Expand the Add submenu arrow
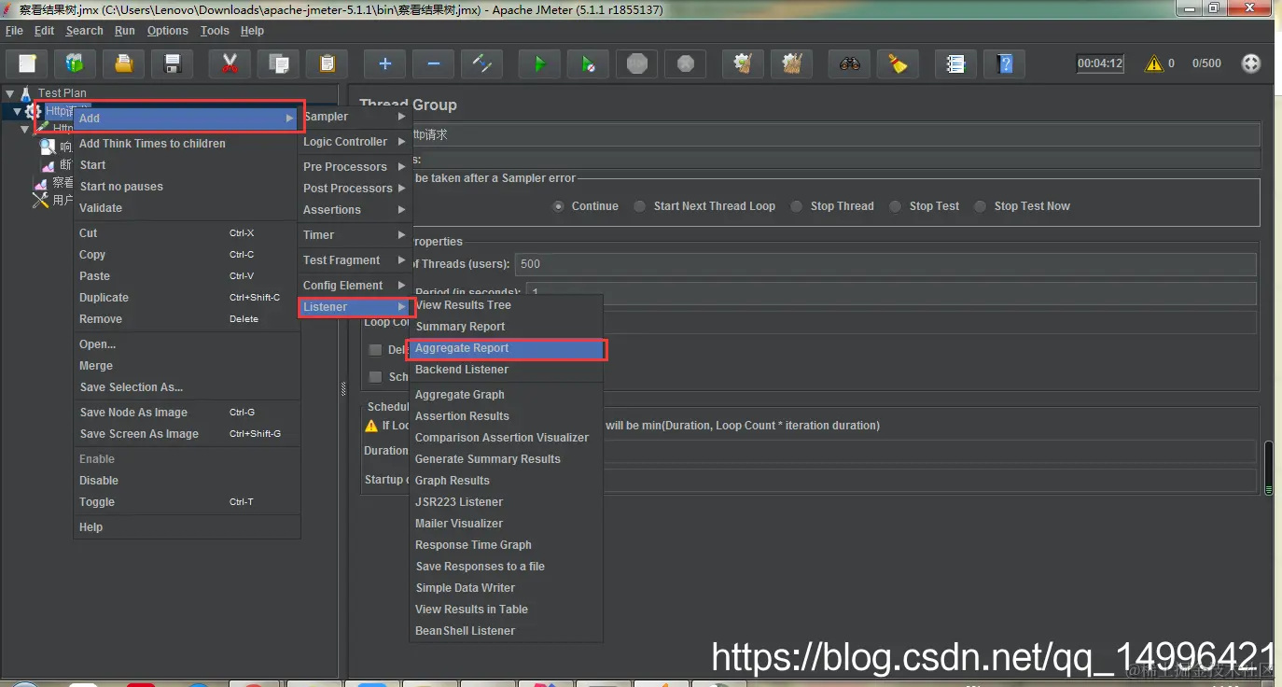Viewport: 1282px width, 687px height. [290, 119]
